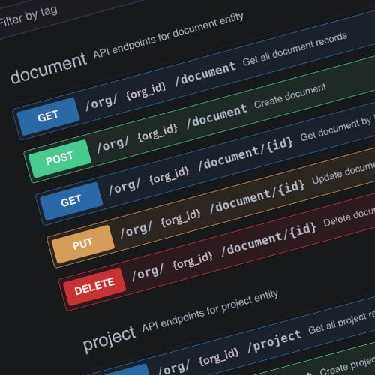Click the GET badge for Get all document records
The height and width of the screenshot is (375, 375).
(x=48, y=116)
